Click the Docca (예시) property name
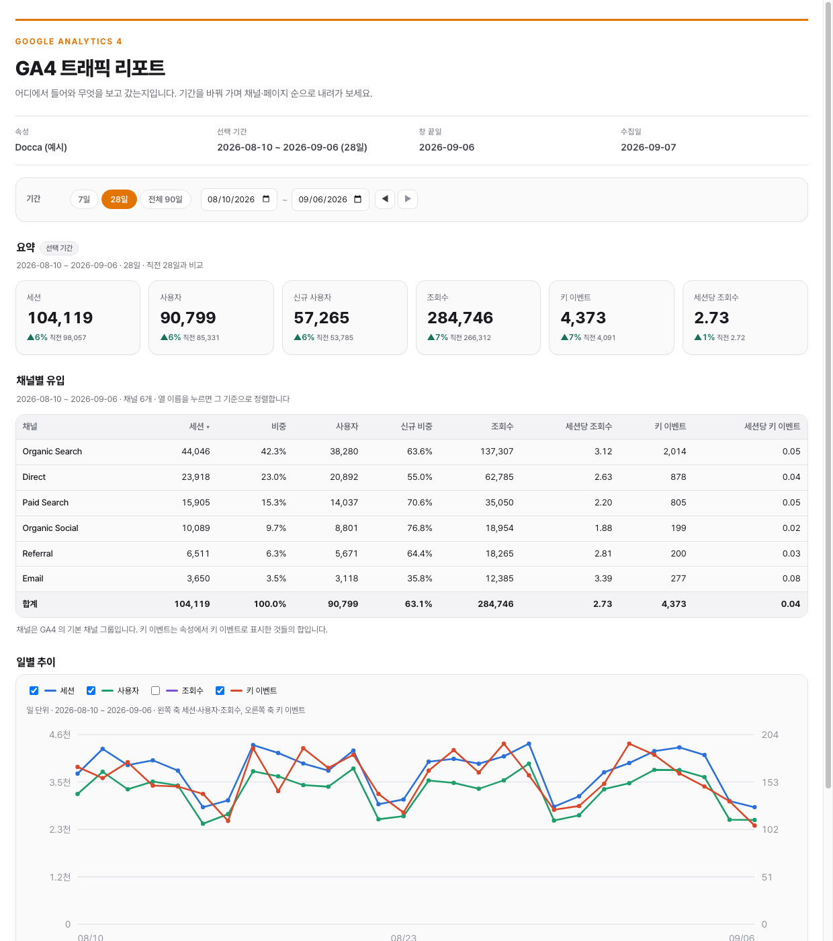Image resolution: width=833 pixels, height=941 pixels. click(41, 147)
